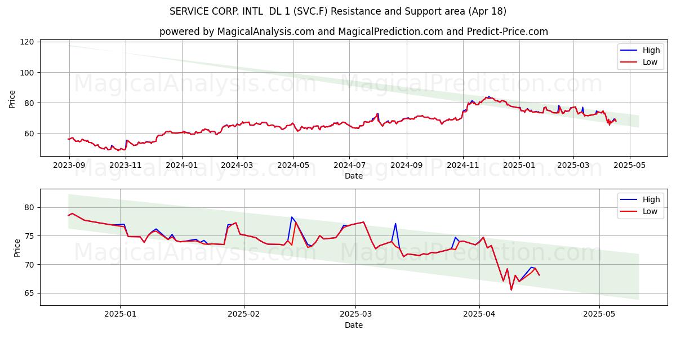Viewport: 676px width, 338px height.
Task: Click the bottom chart y-axis value 65
Action: pos(30,293)
